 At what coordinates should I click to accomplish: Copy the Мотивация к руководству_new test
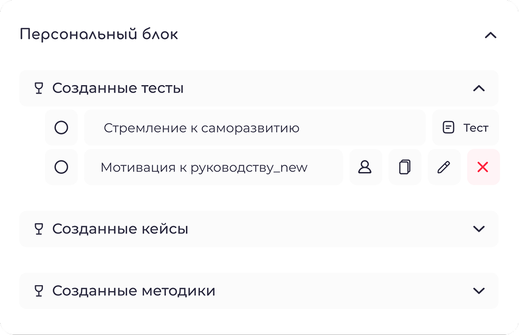(405, 167)
